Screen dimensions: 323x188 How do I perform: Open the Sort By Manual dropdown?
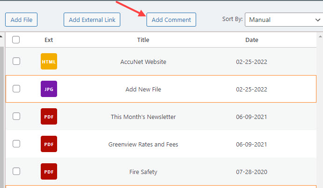point(284,20)
